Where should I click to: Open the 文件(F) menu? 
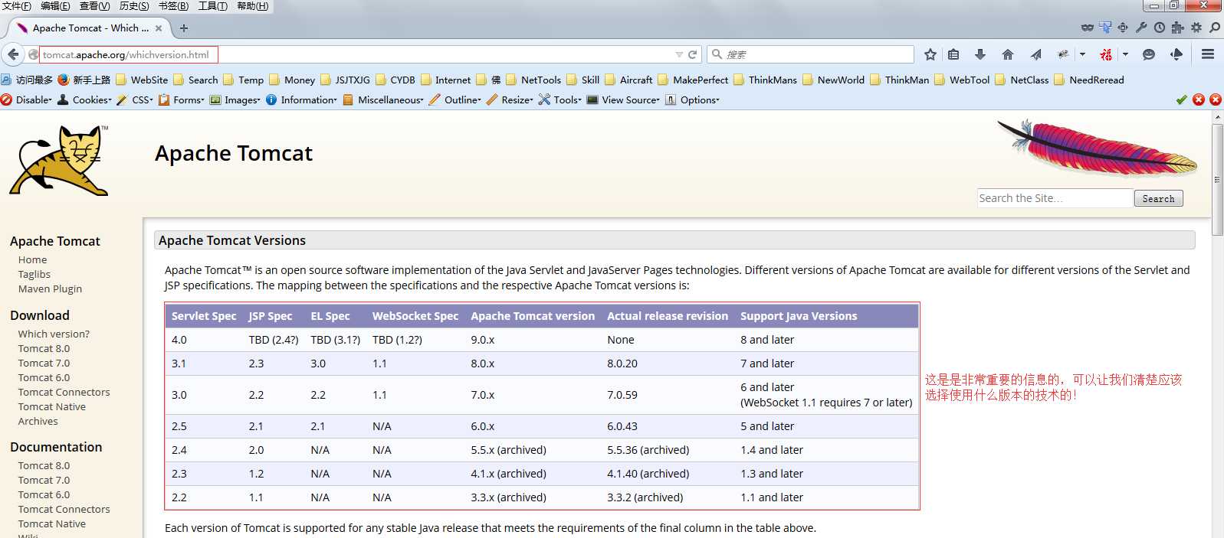click(x=17, y=6)
